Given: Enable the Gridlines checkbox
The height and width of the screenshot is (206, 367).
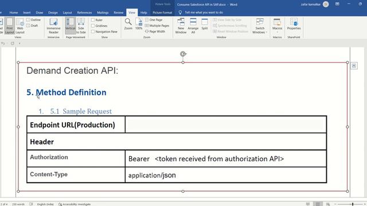Looking at the screenshot, I should [x=93, y=26].
